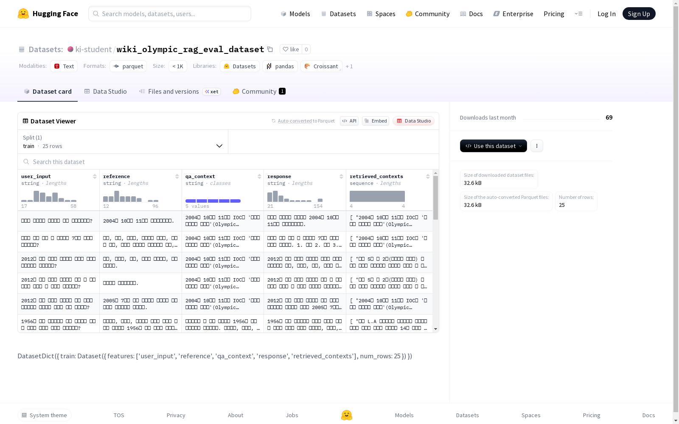Select the Croissant library tag
This screenshot has width=679, height=424.
pos(321,66)
